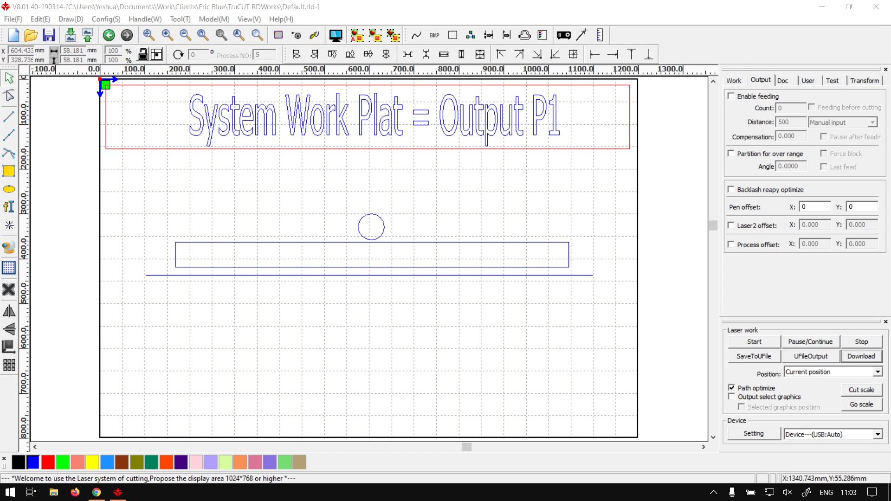Toggle the aspect ratio lock icon

click(143, 55)
